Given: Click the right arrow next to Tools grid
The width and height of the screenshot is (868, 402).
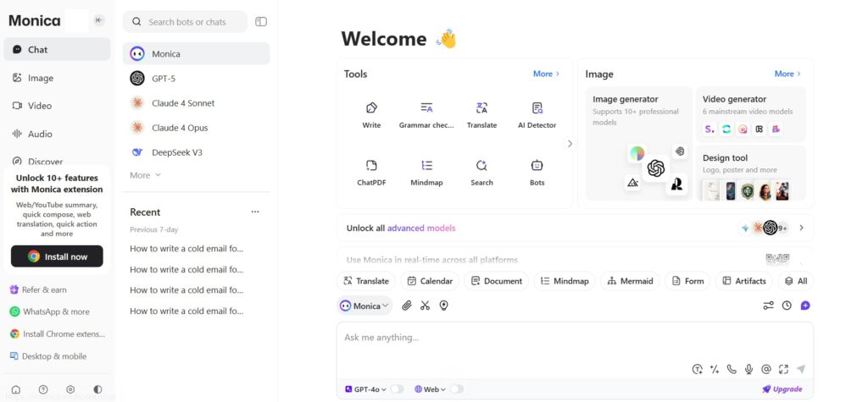Looking at the screenshot, I should (x=570, y=144).
